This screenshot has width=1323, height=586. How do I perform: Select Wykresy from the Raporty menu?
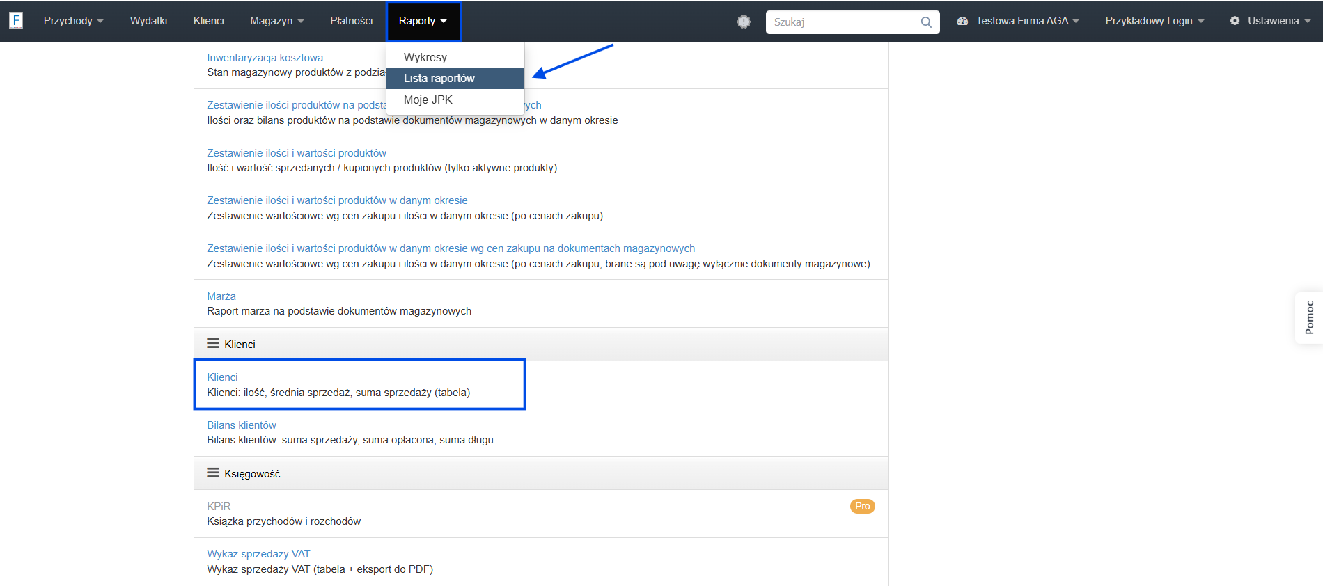point(455,57)
